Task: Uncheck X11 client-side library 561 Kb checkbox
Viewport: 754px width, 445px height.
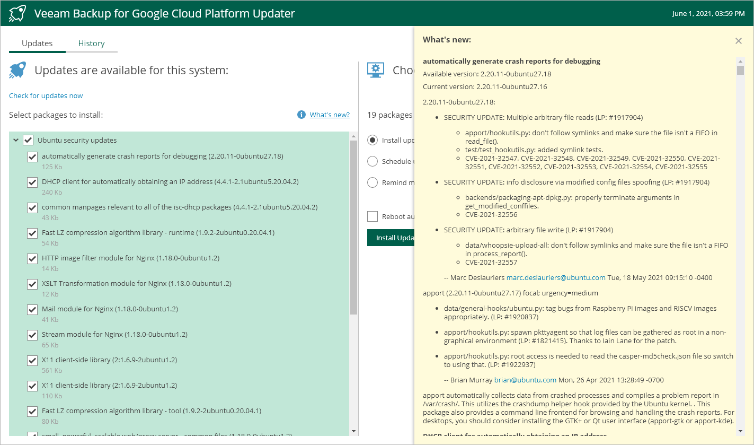Action: tap(32, 360)
